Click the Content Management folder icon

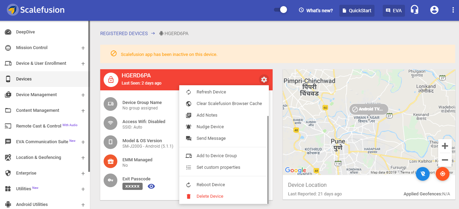[8, 110]
